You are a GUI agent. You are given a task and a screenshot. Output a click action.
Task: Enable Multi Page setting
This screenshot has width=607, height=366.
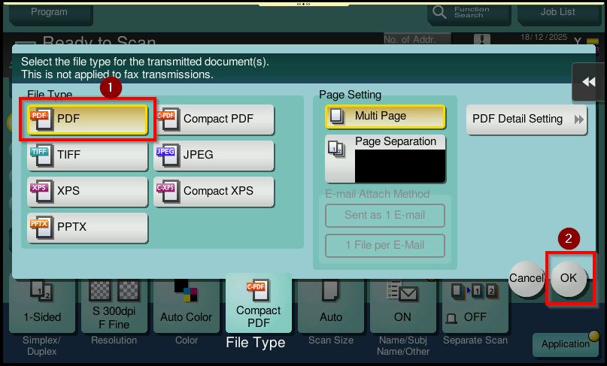(385, 116)
